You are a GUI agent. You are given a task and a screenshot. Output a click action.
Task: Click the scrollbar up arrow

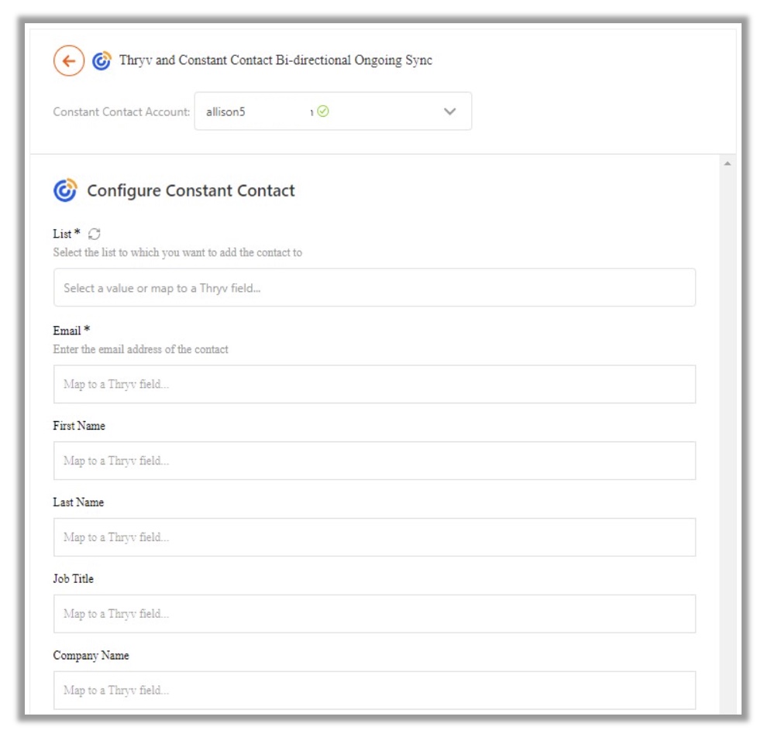(x=727, y=163)
